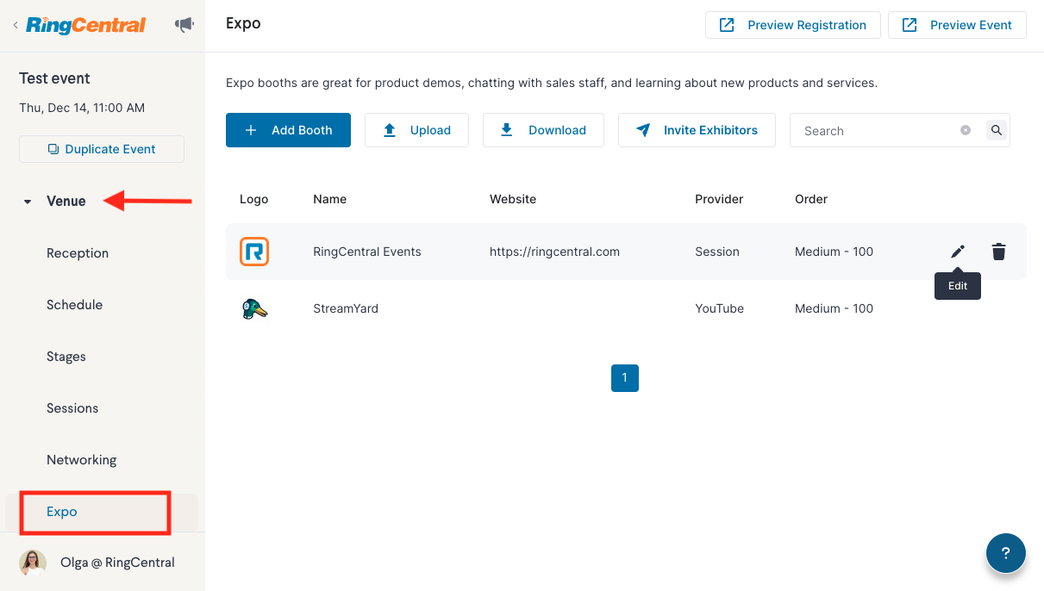Click the Upload button
This screenshot has height=591, width=1044.
click(x=416, y=130)
